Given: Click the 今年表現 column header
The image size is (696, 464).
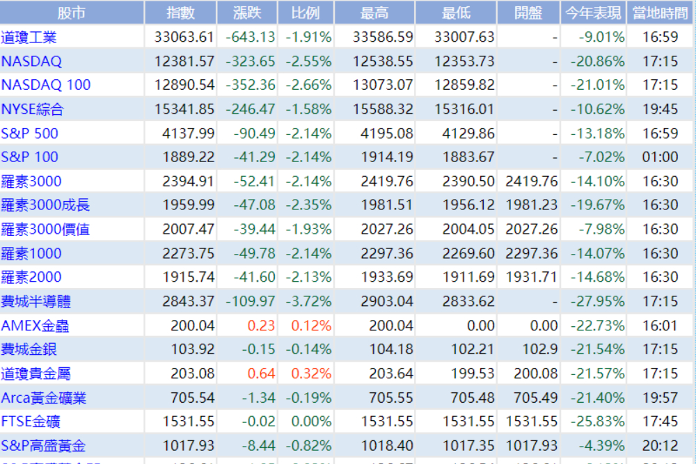Looking at the screenshot, I should (593, 13).
